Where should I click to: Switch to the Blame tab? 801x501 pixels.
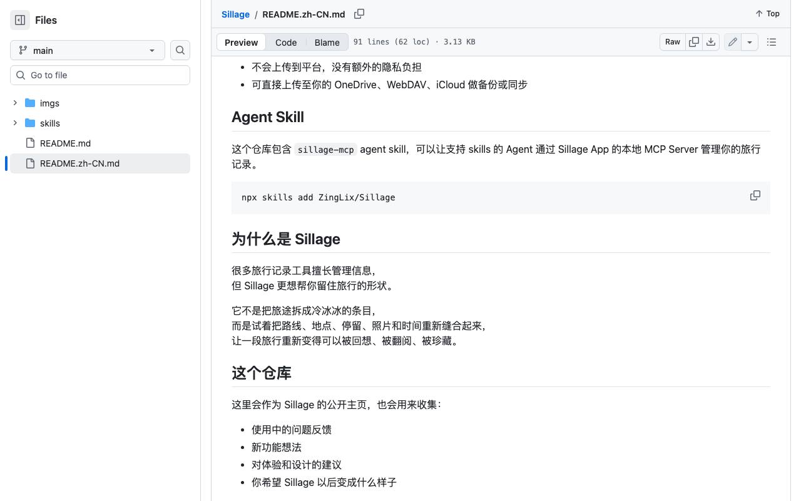tap(327, 42)
